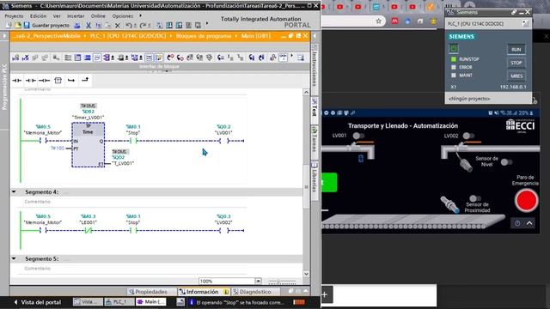The width and height of the screenshot is (550, 309).
Task: Click the STOP button in PLCSIM
Action: tap(516, 63)
